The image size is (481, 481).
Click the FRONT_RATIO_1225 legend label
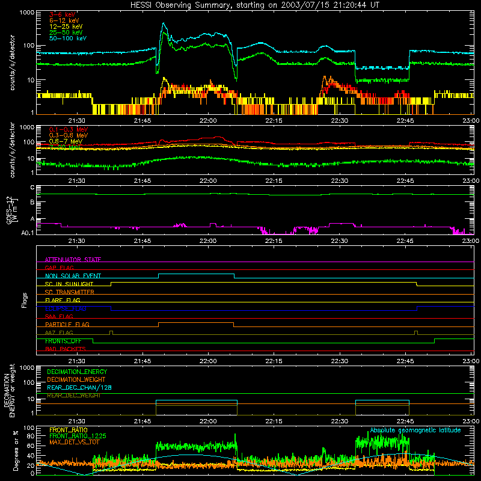(78, 436)
